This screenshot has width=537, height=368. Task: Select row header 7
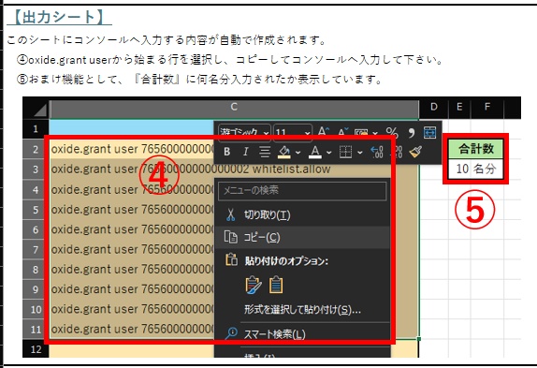pos(36,249)
